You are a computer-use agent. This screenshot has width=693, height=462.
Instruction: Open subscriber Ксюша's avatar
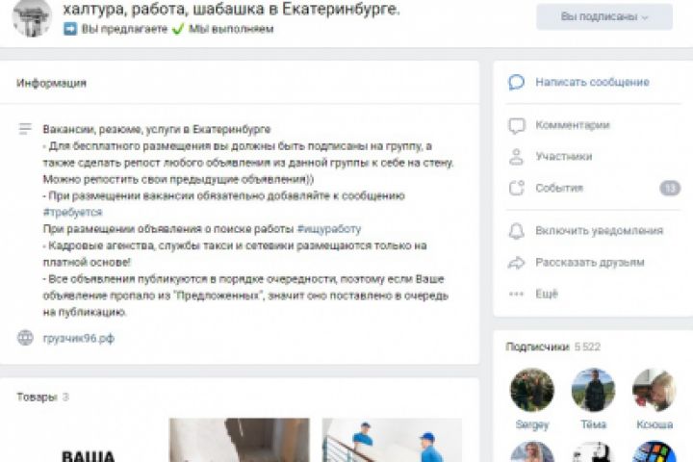(x=654, y=390)
